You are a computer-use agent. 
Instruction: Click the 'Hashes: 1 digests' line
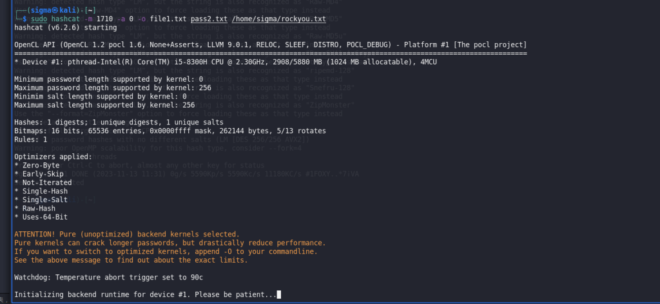point(119,122)
